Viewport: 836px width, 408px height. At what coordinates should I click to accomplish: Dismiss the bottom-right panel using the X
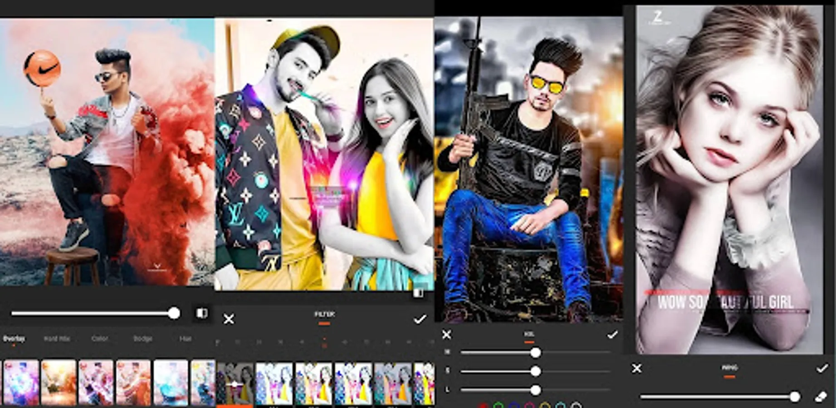pyautogui.click(x=637, y=368)
